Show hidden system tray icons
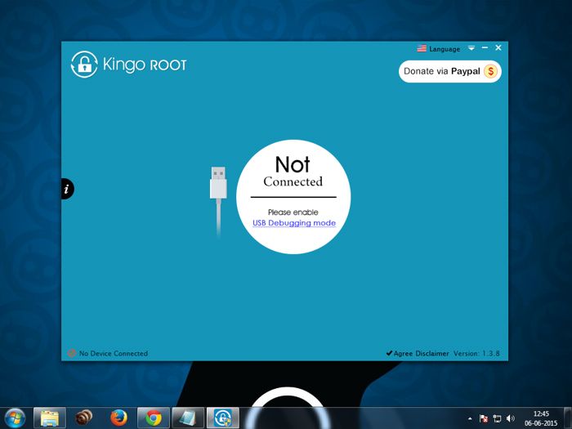 [470, 418]
